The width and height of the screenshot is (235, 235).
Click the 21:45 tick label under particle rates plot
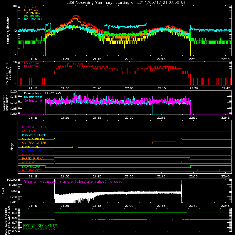point(97,88)
